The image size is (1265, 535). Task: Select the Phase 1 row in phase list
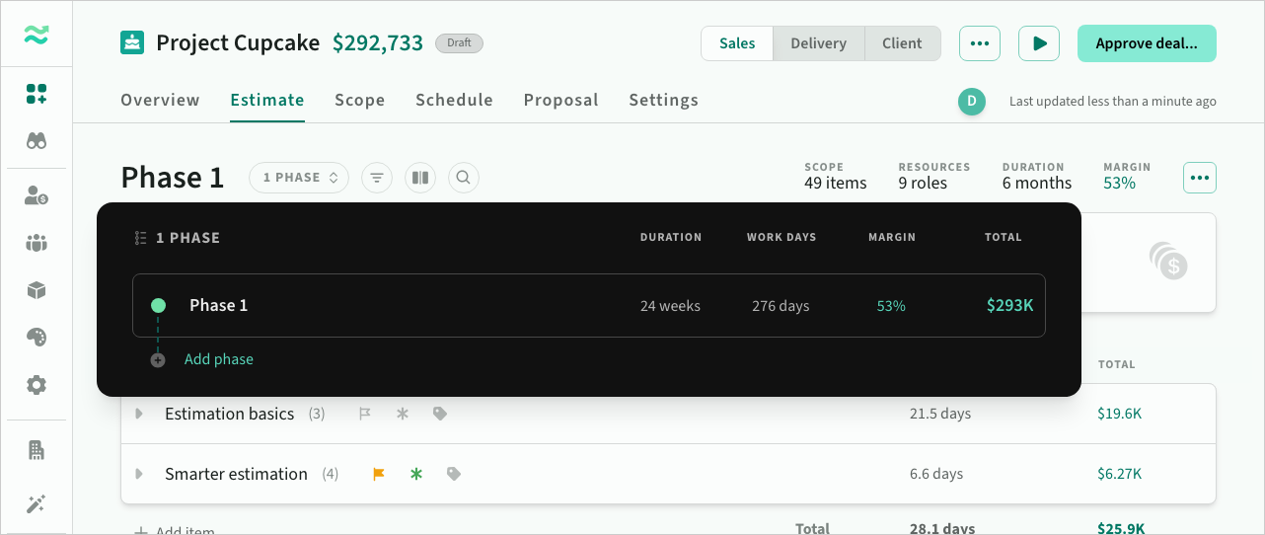pos(588,306)
